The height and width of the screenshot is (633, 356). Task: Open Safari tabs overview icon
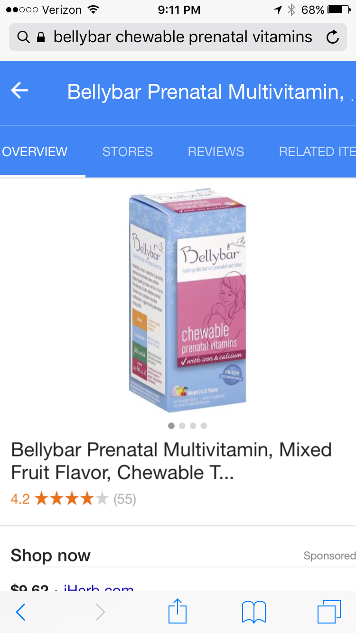329,612
